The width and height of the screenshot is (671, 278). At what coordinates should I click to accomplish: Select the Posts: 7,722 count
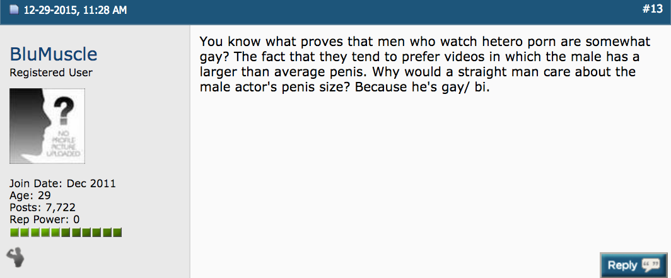[x=42, y=207]
